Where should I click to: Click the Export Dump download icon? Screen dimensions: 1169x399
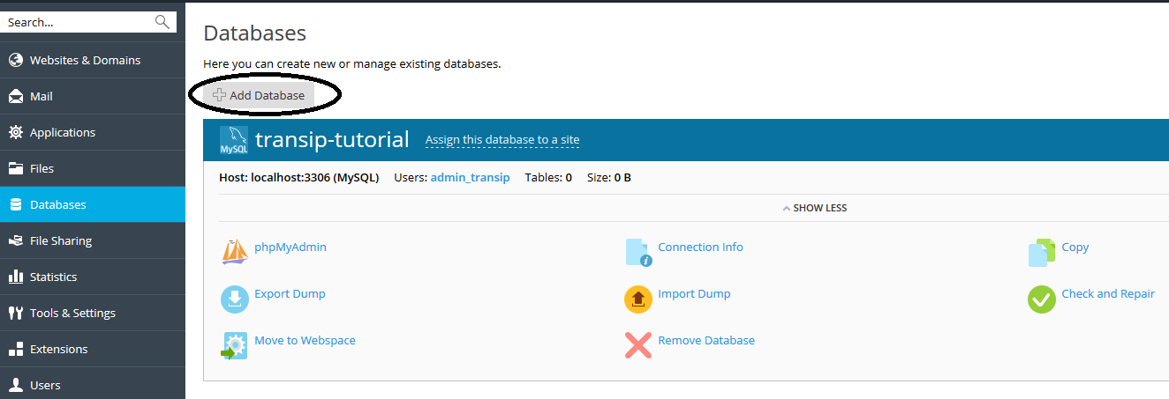pyautogui.click(x=235, y=299)
